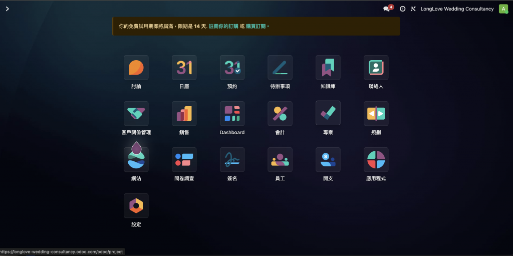Expand the sidebar with top-left chevron
The height and width of the screenshot is (256, 513).
coord(7,9)
